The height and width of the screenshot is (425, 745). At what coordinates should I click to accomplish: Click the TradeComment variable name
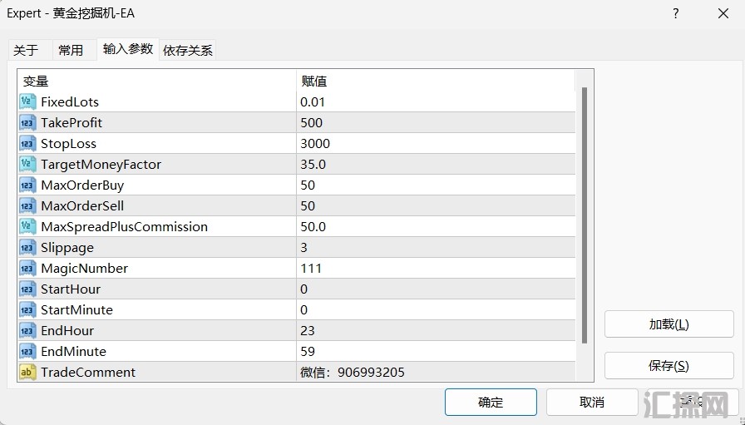pos(88,372)
